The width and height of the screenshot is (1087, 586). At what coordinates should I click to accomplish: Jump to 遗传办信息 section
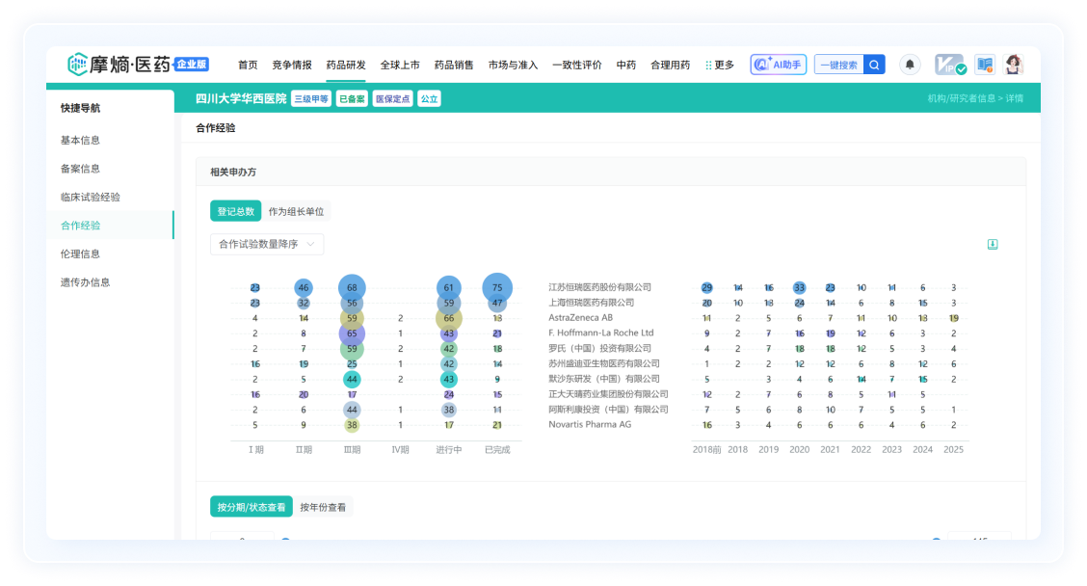[x=85, y=282]
